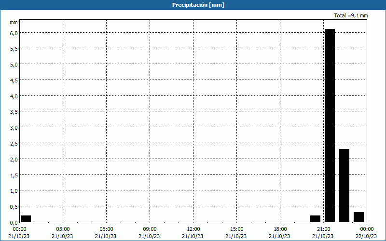This screenshot has width=386, height=241.
Task: Click the 2,5 y-axis label
Action: [14, 144]
